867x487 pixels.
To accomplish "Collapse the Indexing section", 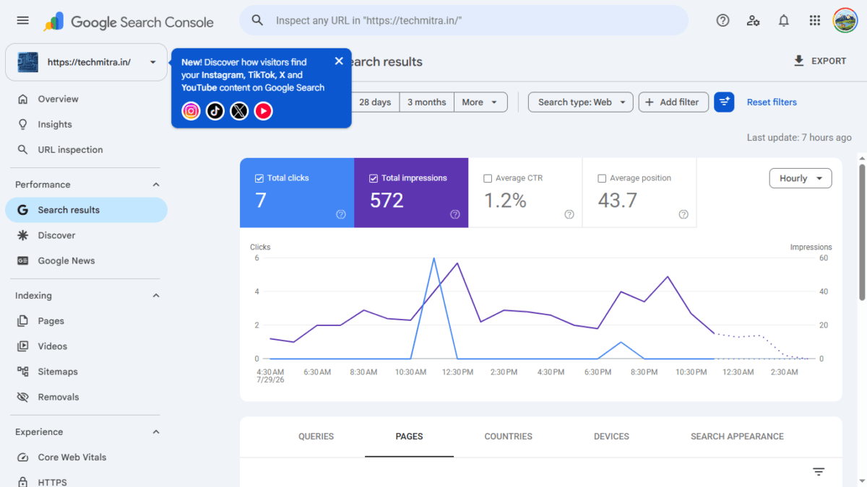I will click(x=156, y=296).
